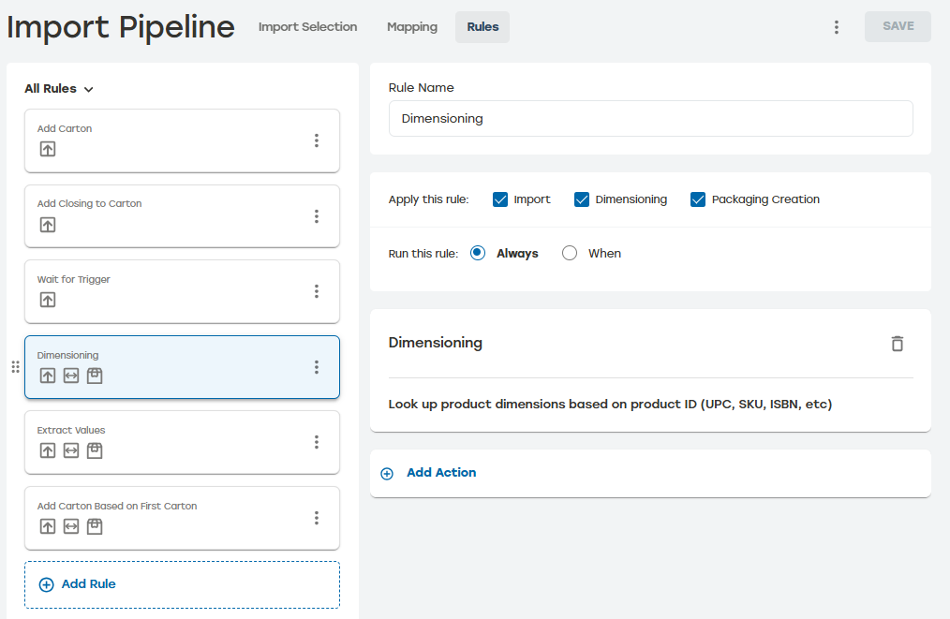
Task: Grab the drag handle of the Dimensioning rule
Action: point(15,367)
